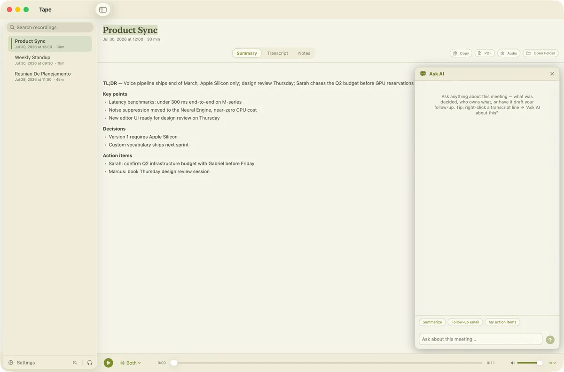
Task: Click the Follow-up email chip
Action: point(465,322)
